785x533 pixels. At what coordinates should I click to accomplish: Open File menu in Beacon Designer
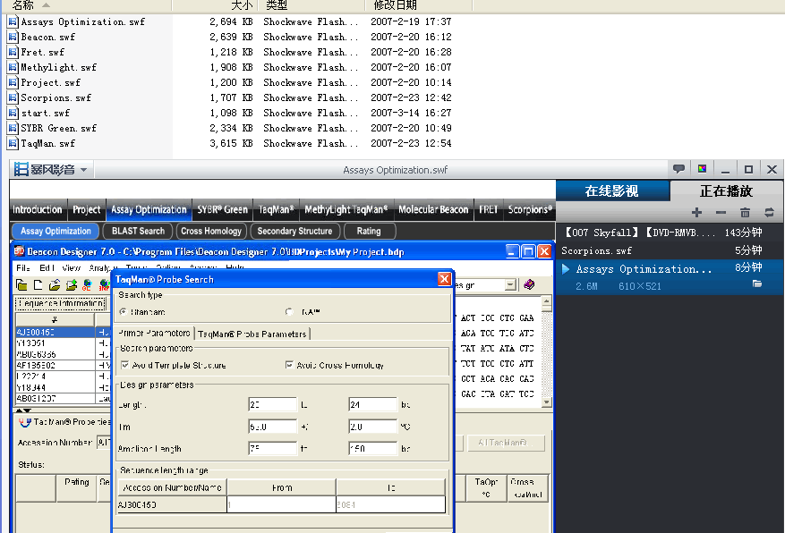point(23,268)
